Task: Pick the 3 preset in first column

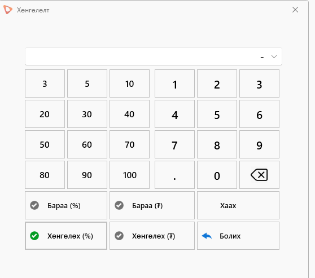Action: (45, 83)
